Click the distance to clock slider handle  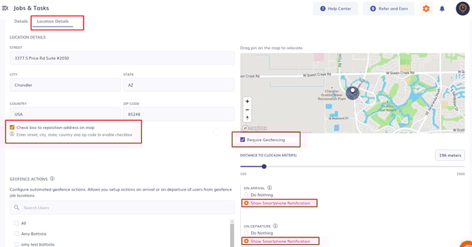click(264, 166)
